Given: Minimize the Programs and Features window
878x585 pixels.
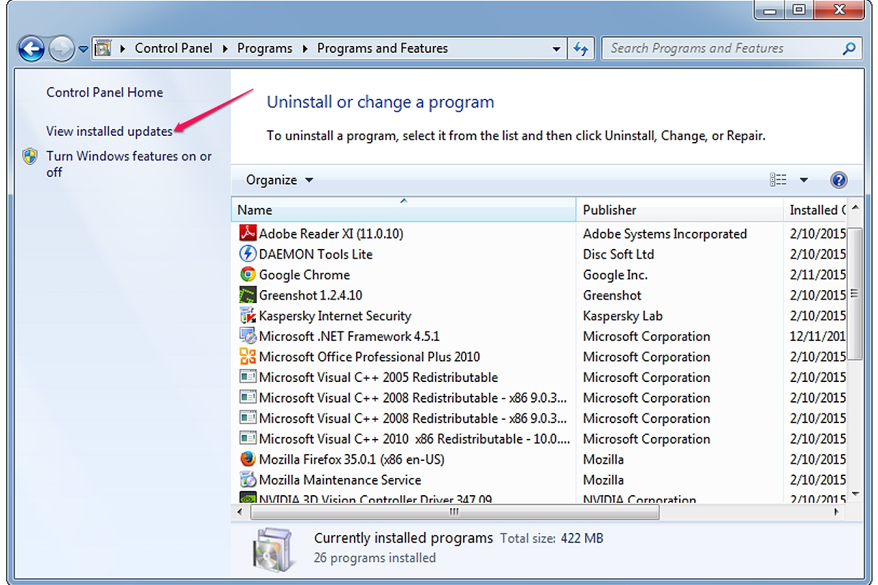Looking at the screenshot, I should click(x=768, y=9).
